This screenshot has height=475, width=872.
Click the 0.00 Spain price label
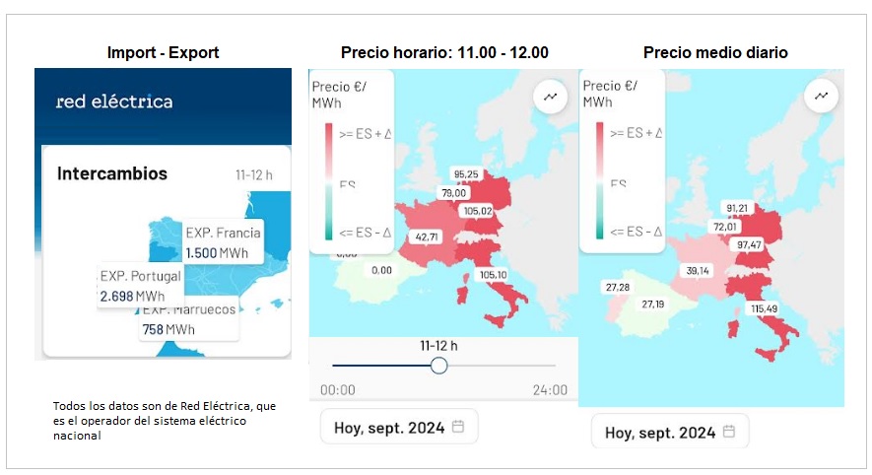(x=381, y=269)
